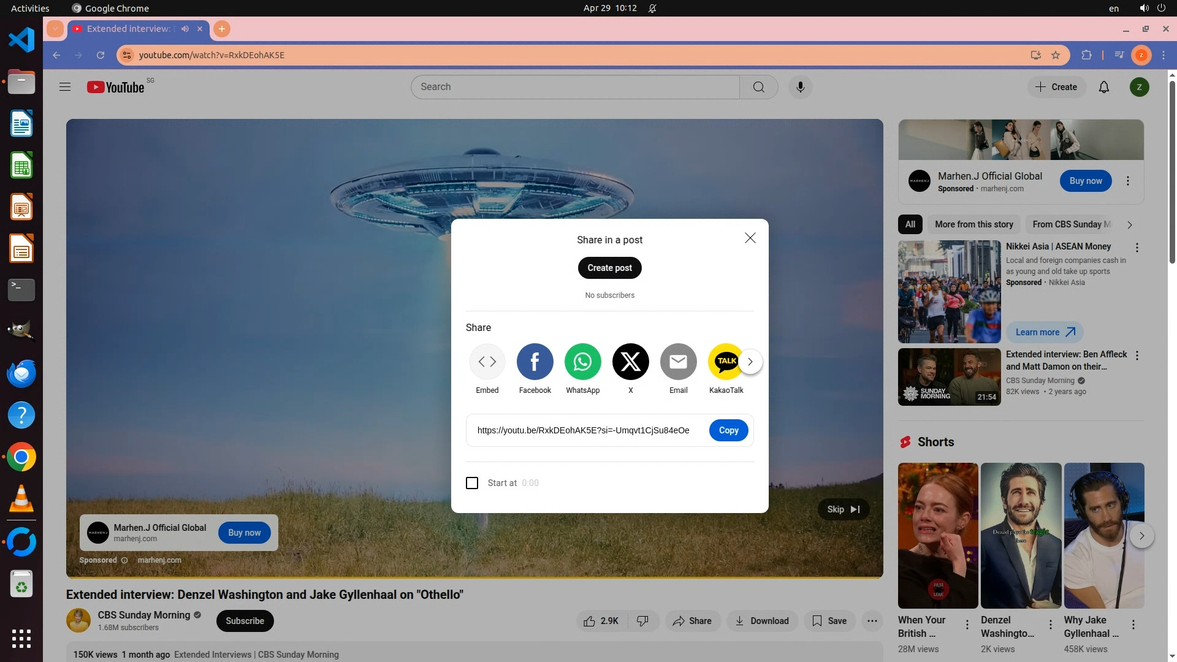
Task: Select the 'More from this story' chip
Action: pyautogui.click(x=973, y=224)
